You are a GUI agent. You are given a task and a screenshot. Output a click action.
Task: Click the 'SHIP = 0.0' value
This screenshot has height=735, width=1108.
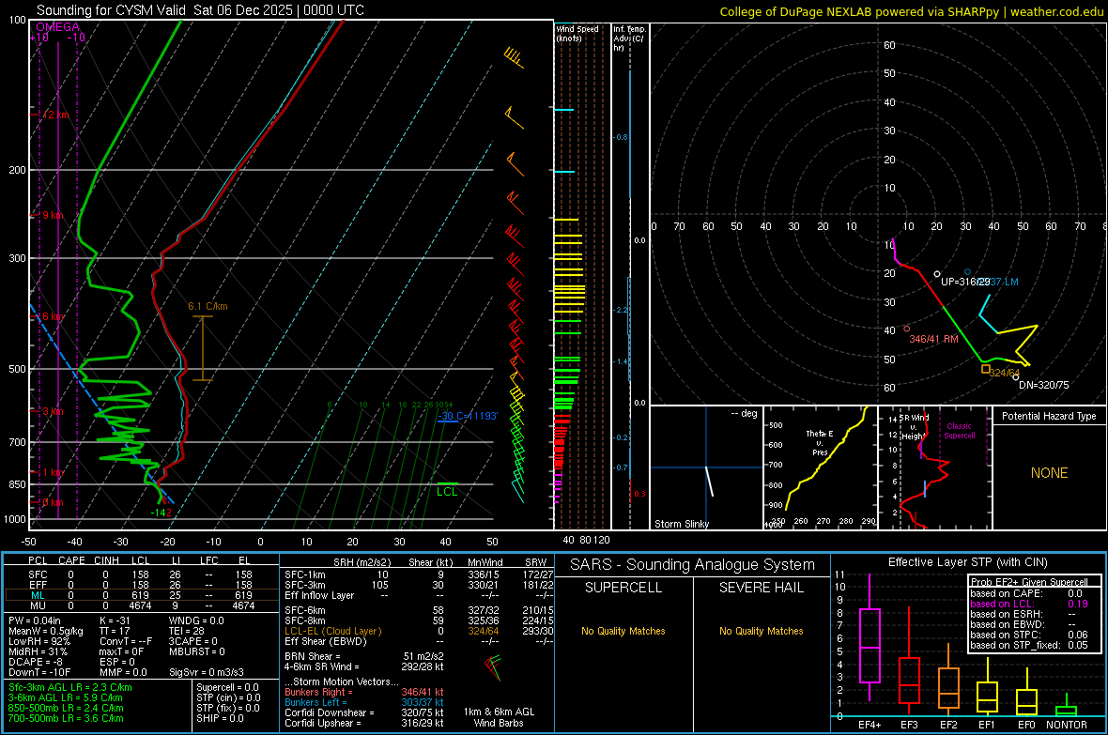(220, 718)
